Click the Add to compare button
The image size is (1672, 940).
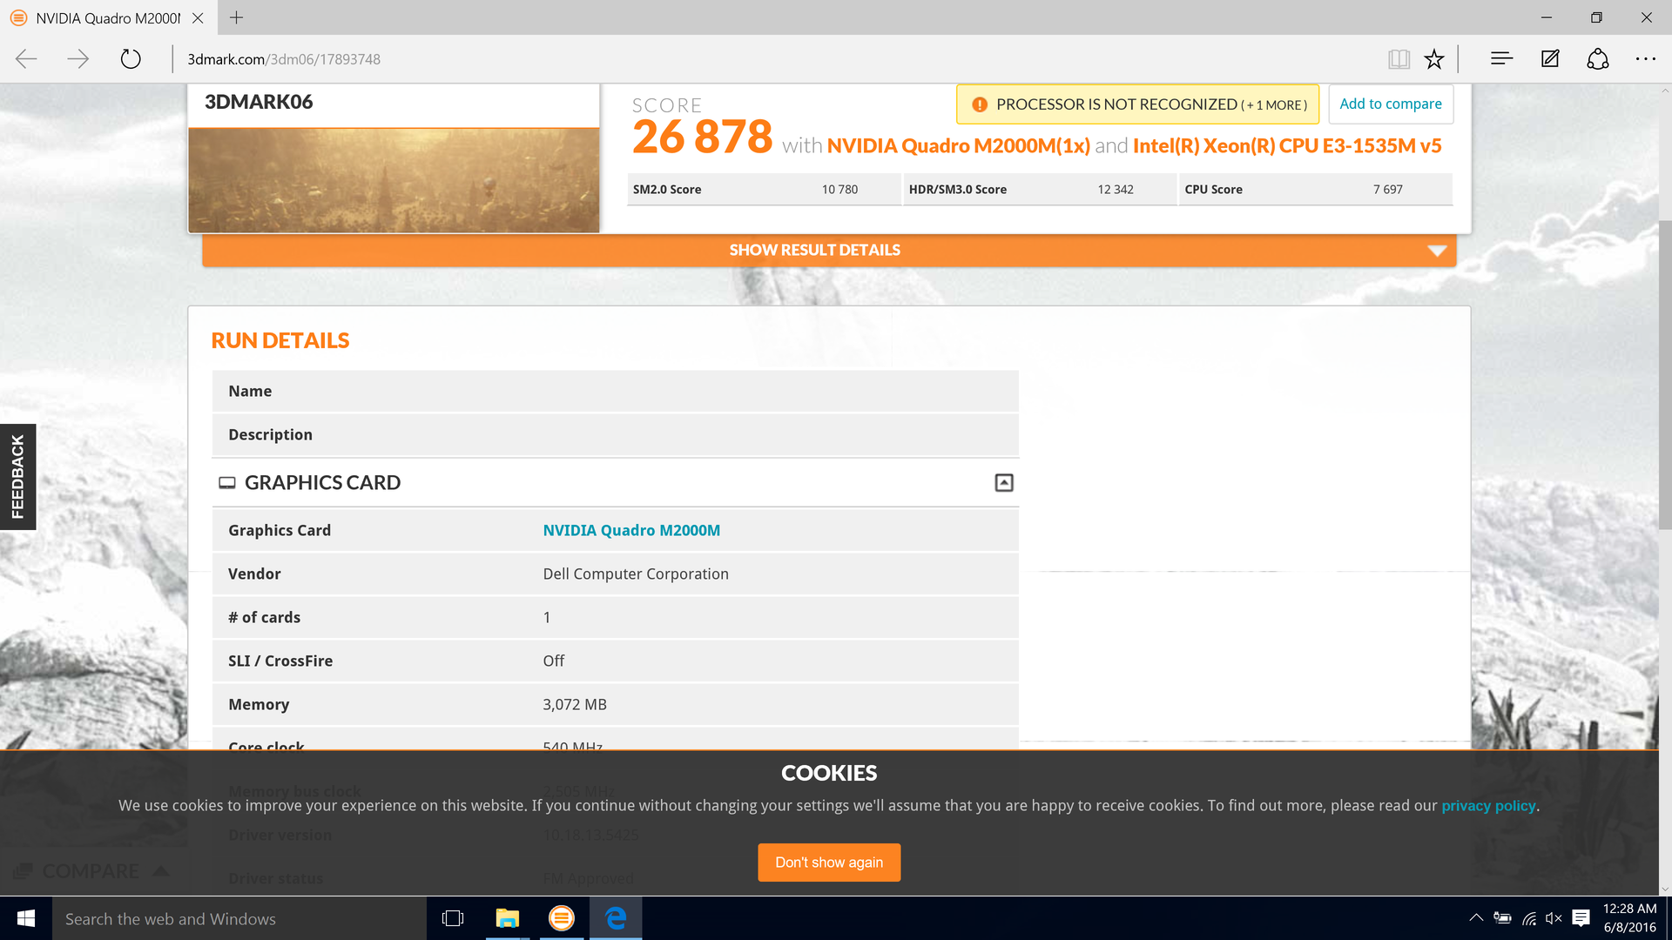(1390, 104)
